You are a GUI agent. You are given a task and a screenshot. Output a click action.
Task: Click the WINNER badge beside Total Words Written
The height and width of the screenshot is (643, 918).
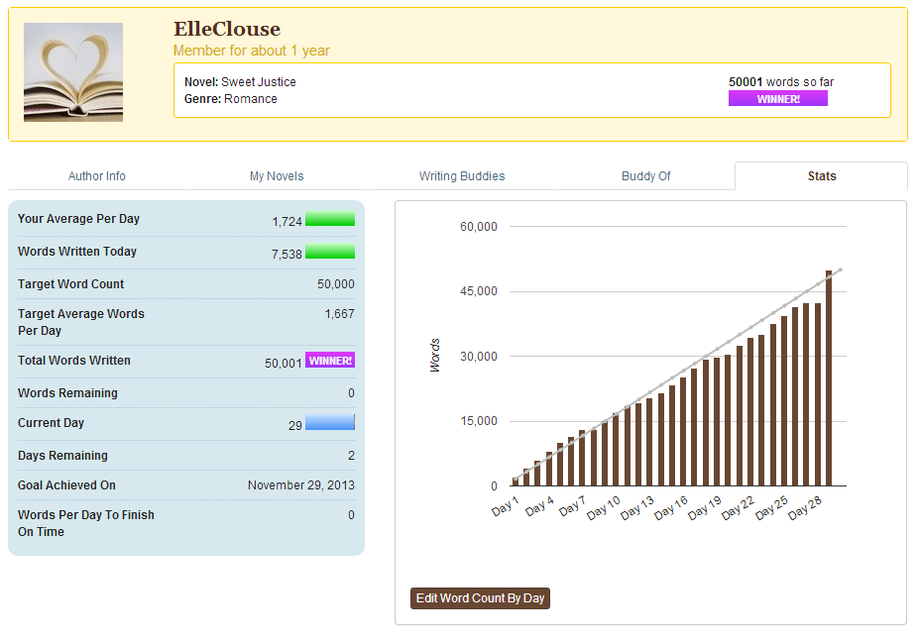pos(329,361)
